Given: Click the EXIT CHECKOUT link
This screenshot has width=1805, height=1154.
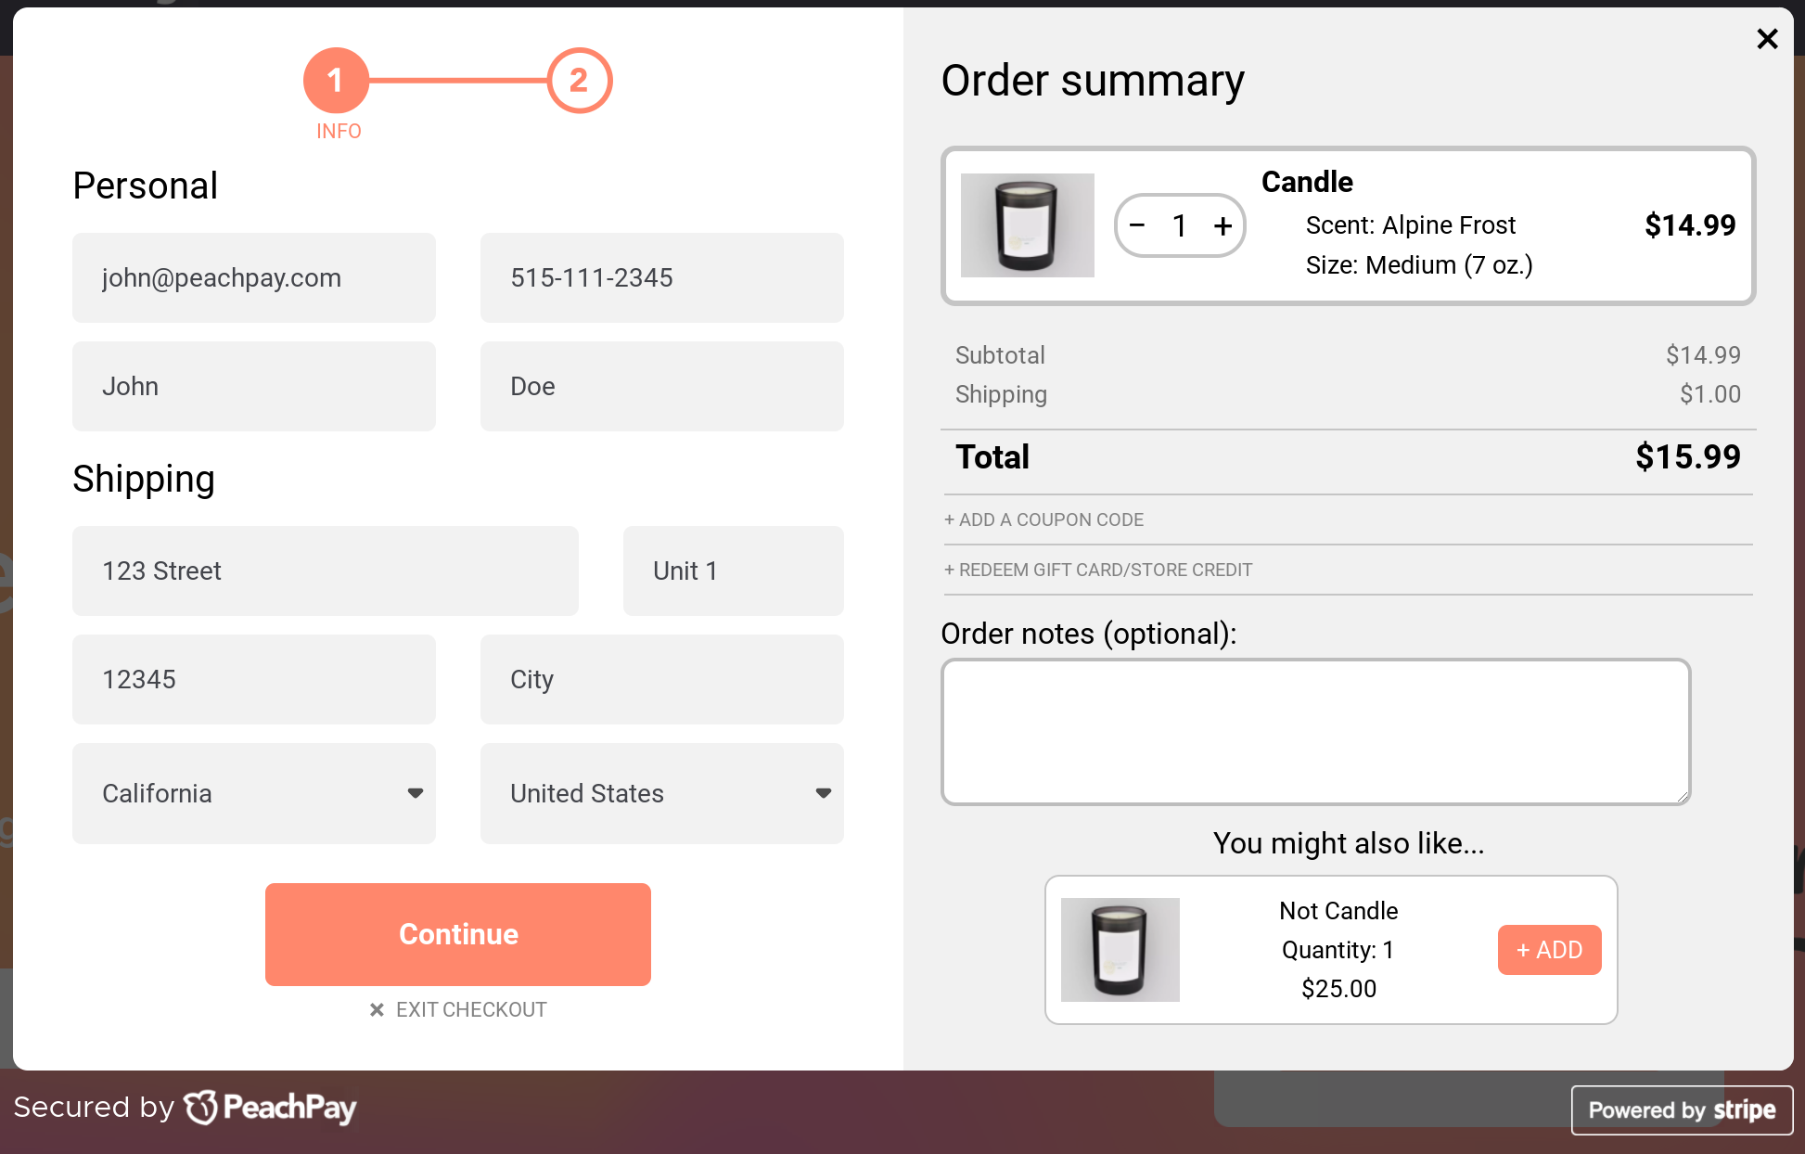Looking at the screenshot, I should click(458, 1009).
